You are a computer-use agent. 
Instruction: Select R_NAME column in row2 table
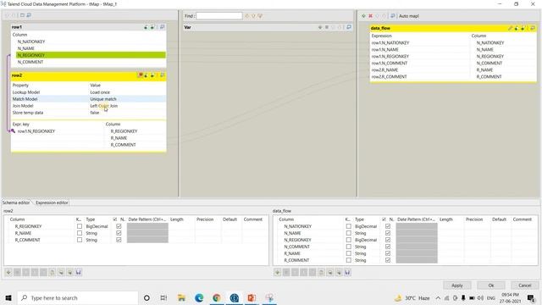click(119, 138)
